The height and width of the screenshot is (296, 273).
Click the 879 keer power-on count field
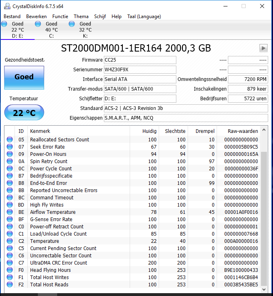(x=248, y=89)
